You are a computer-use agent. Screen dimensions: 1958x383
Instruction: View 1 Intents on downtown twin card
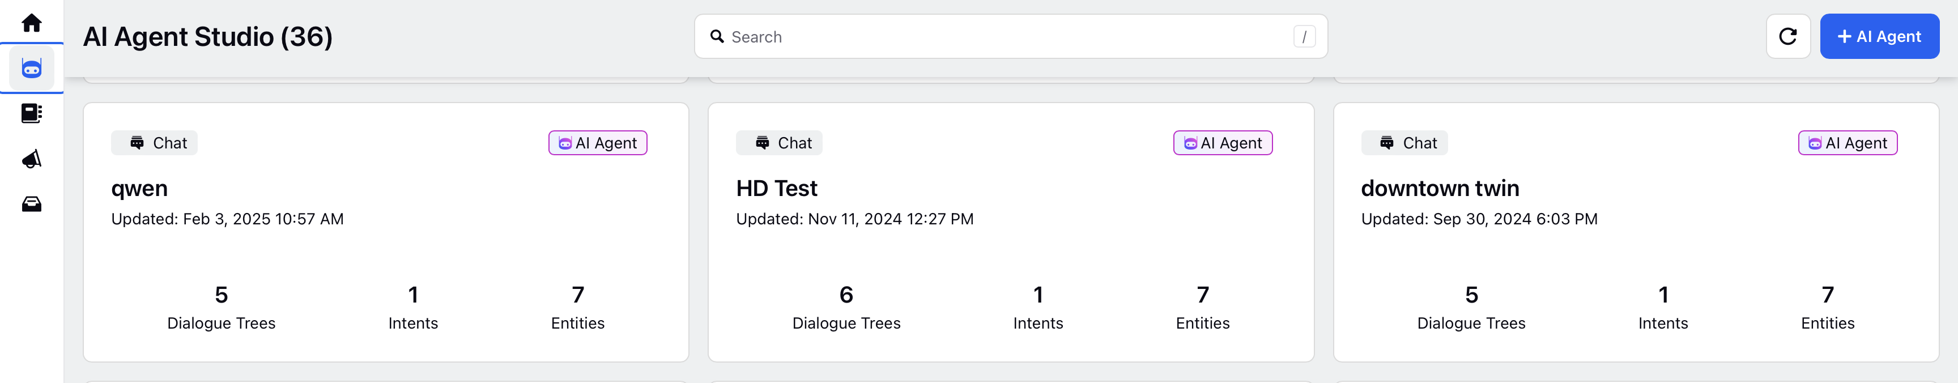click(x=1662, y=308)
